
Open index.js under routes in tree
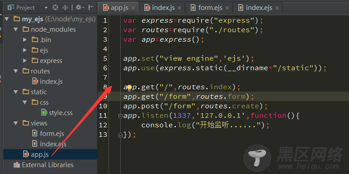51,82
